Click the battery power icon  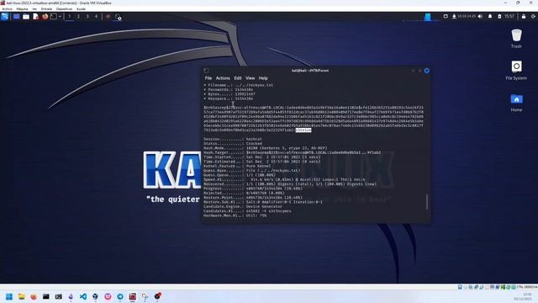(499, 17)
